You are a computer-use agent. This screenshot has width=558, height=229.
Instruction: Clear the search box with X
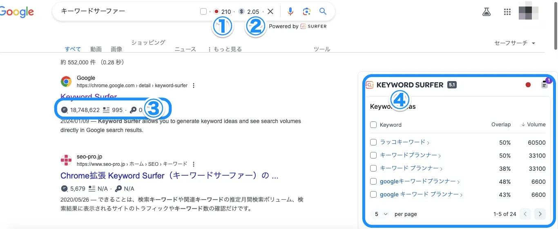[x=270, y=11]
